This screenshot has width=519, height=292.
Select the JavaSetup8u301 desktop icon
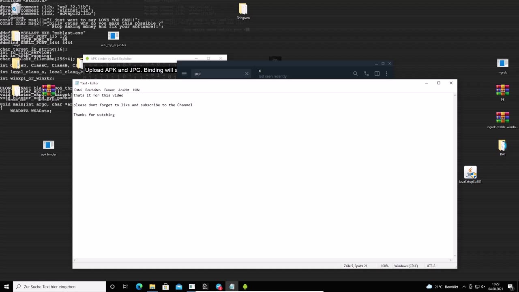(470, 175)
